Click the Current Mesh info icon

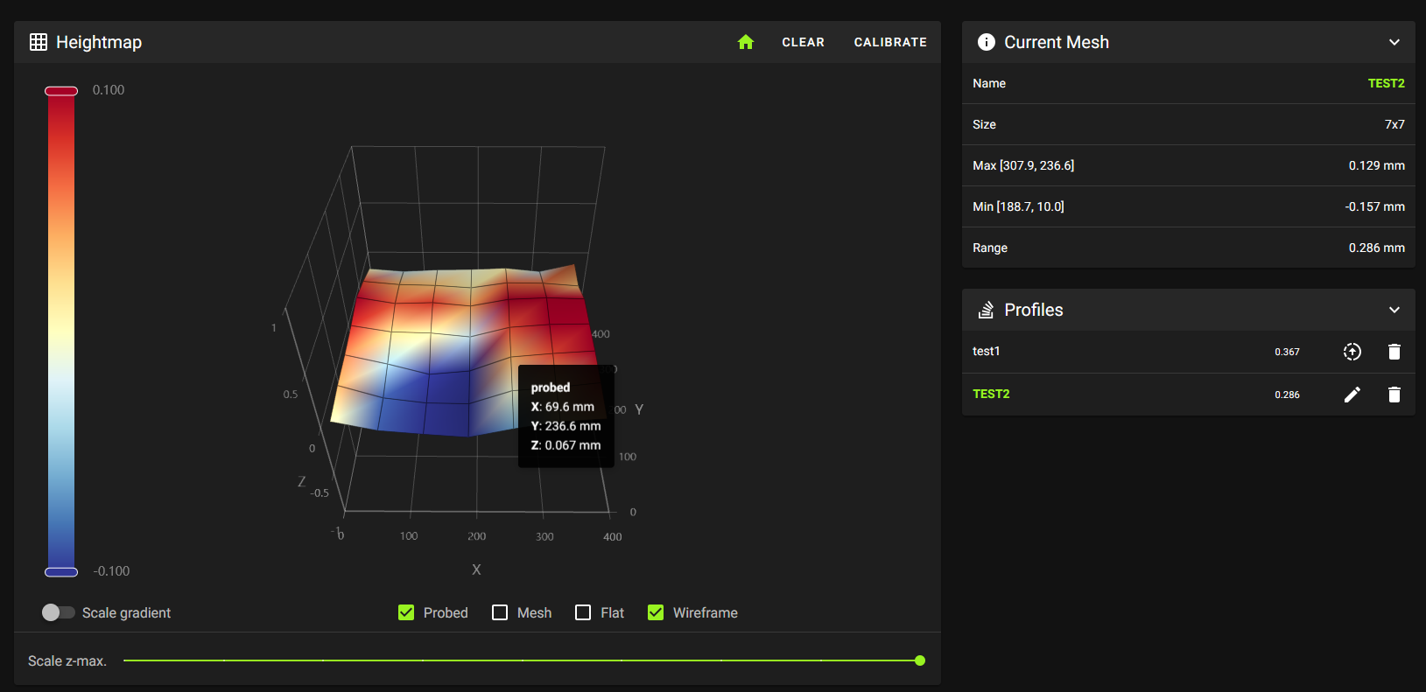pos(987,42)
